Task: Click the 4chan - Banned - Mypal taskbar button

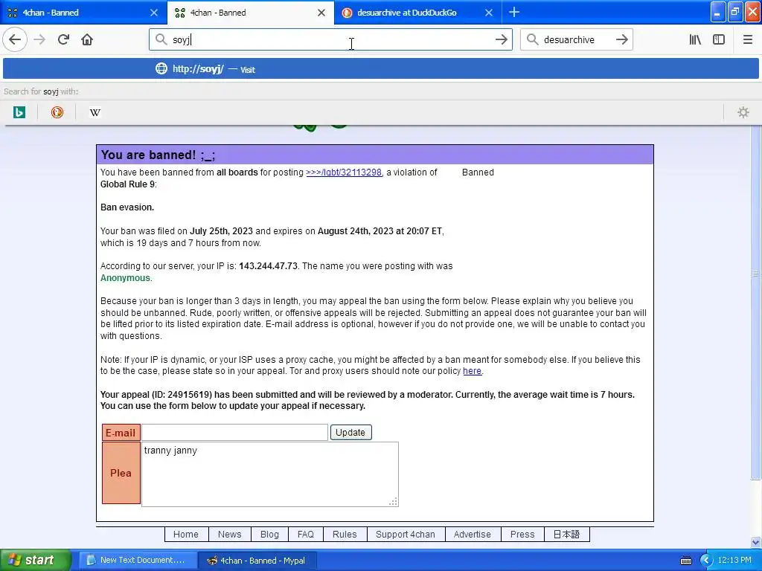Action: pyautogui.click(x=258, y=560)
